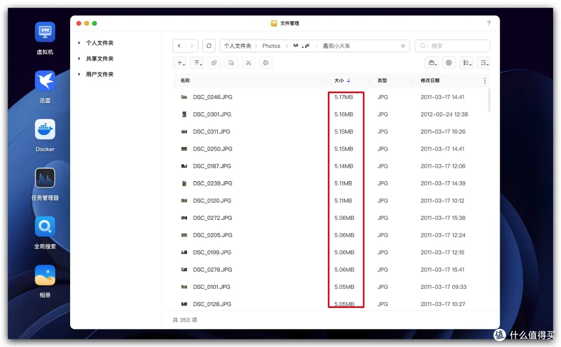Open the upload dropdown button
Screen dimensions: 561x347
[197, 63]
